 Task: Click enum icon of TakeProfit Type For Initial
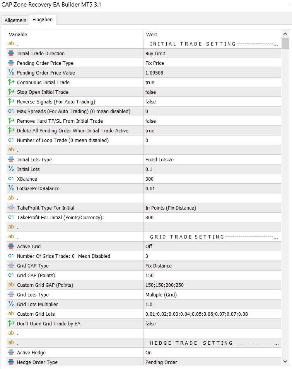(11, 208)
